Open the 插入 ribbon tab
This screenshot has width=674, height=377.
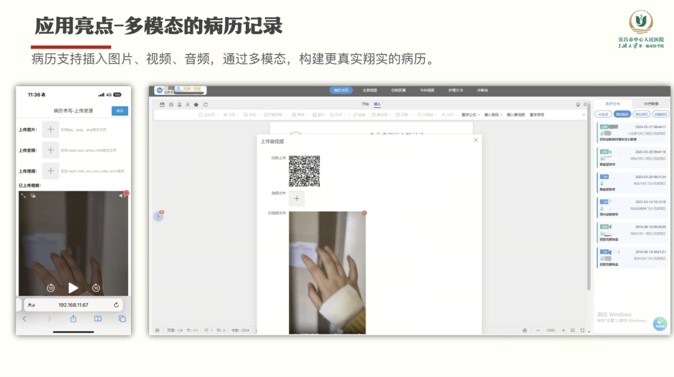tap(377, 104)
